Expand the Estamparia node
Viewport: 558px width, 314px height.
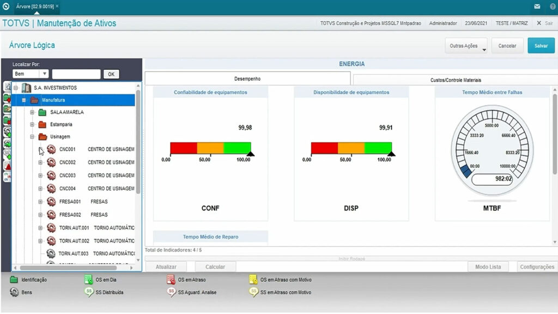[x=32, y=125]
